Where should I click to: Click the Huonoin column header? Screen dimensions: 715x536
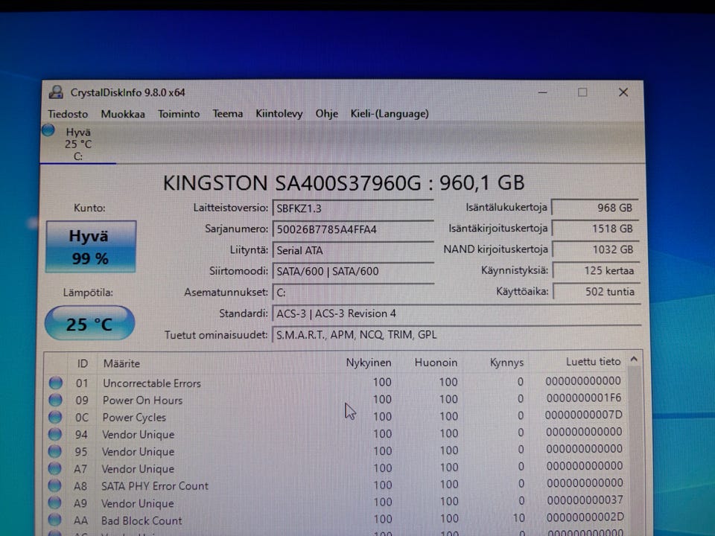coord(436,363)
